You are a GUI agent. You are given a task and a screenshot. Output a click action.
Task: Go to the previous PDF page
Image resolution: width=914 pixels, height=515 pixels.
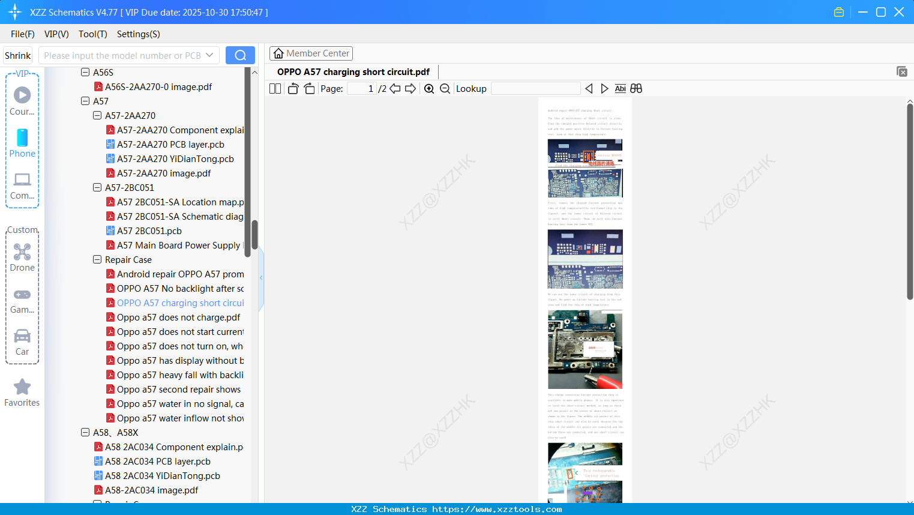pyautogui.click(x=395, y=89)
